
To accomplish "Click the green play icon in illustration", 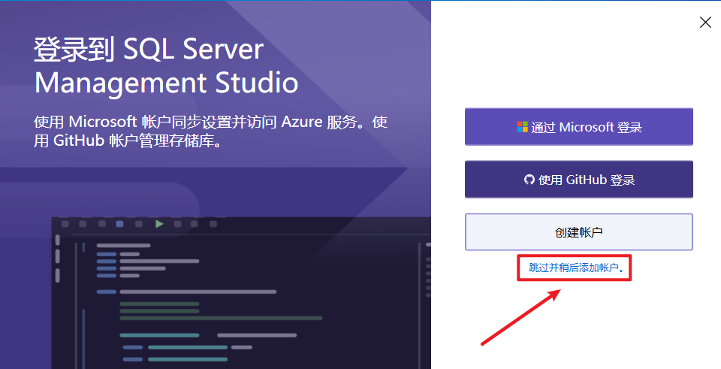I will pyautogui.click(x=158, y=224).
